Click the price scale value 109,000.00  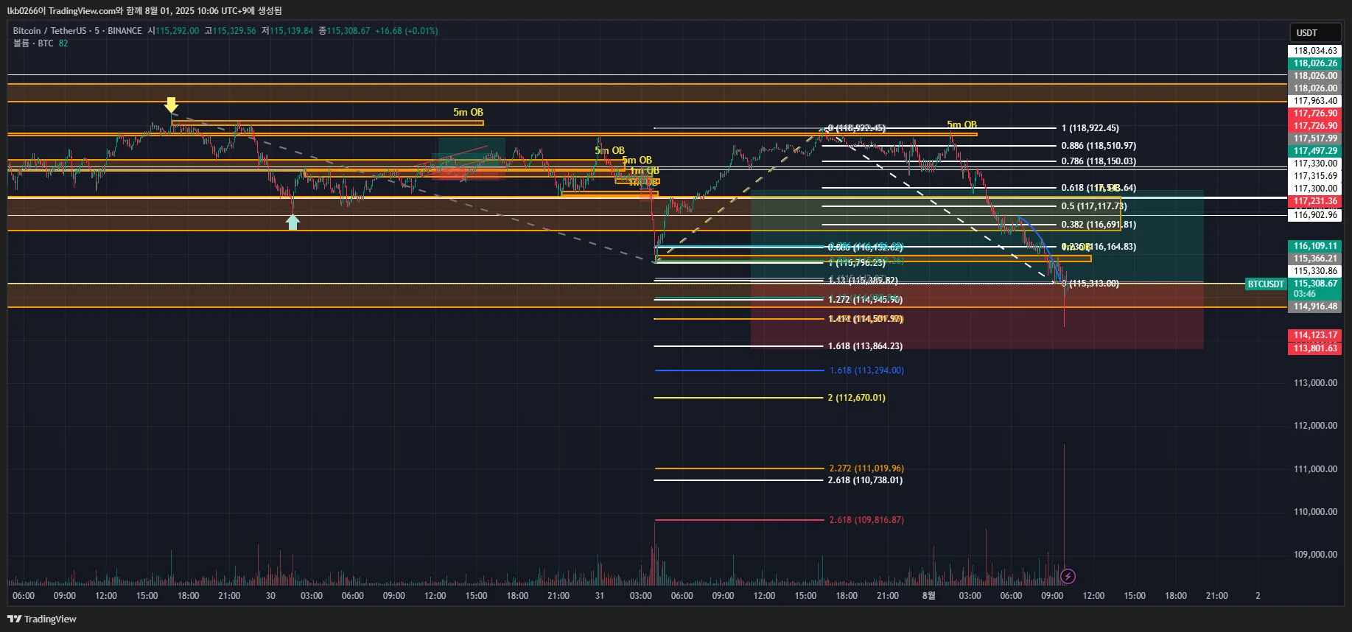(1315, 555)
